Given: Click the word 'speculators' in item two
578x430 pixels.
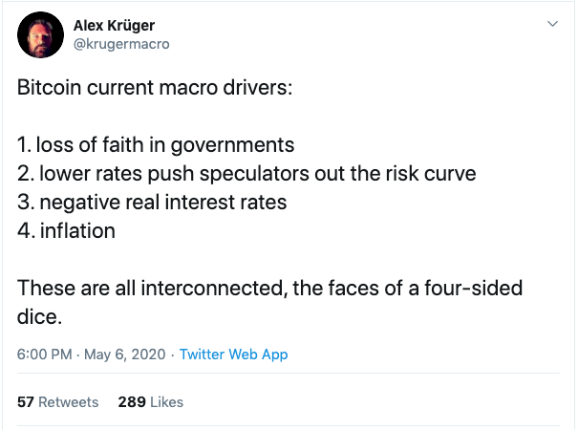Looking at the screenshot, I should tap(254, 174).
